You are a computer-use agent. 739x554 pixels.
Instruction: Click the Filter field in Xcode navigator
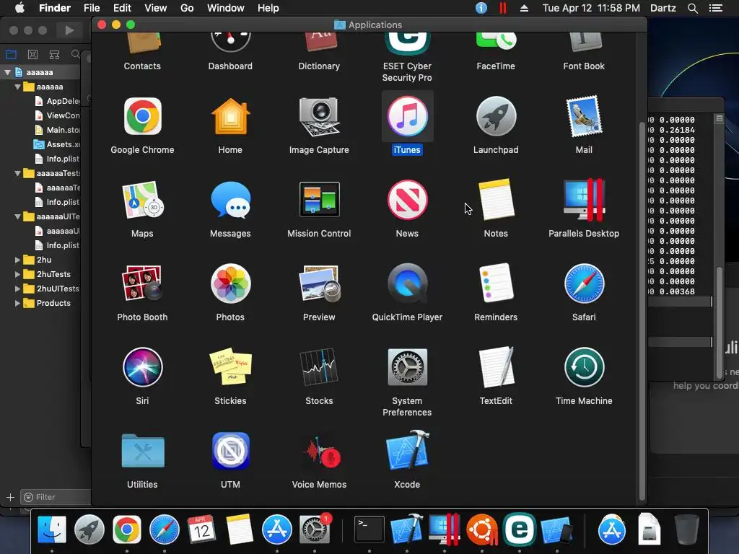click(x=56, y=497)
